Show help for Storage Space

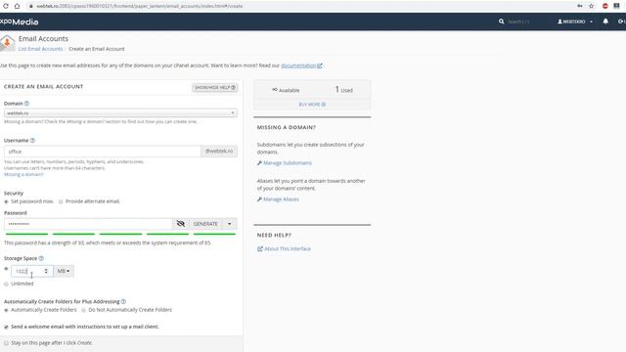point(41,258)
